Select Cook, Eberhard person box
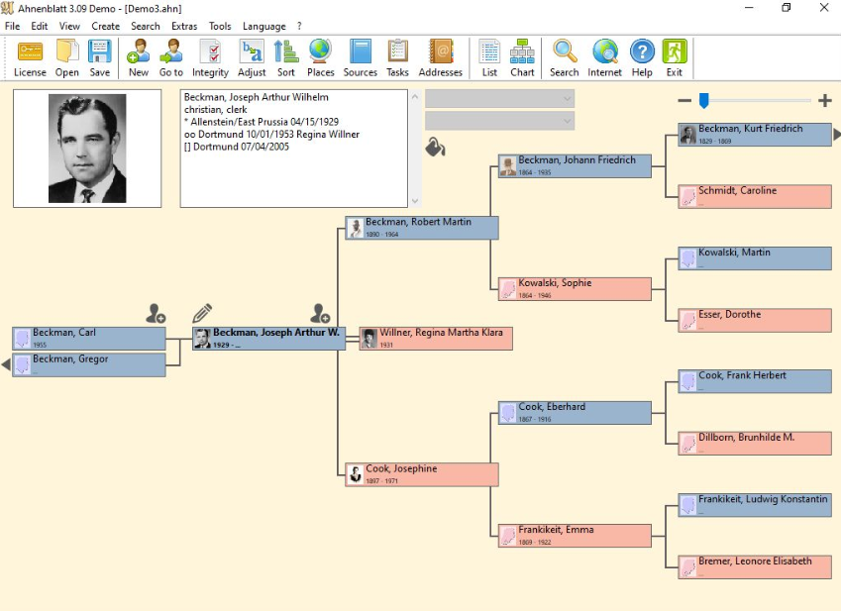The height and width of the screenshot is (611, 841). (x=575, y=413)
